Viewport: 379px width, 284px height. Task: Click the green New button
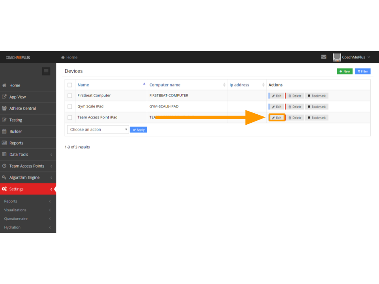click(344, 71)
